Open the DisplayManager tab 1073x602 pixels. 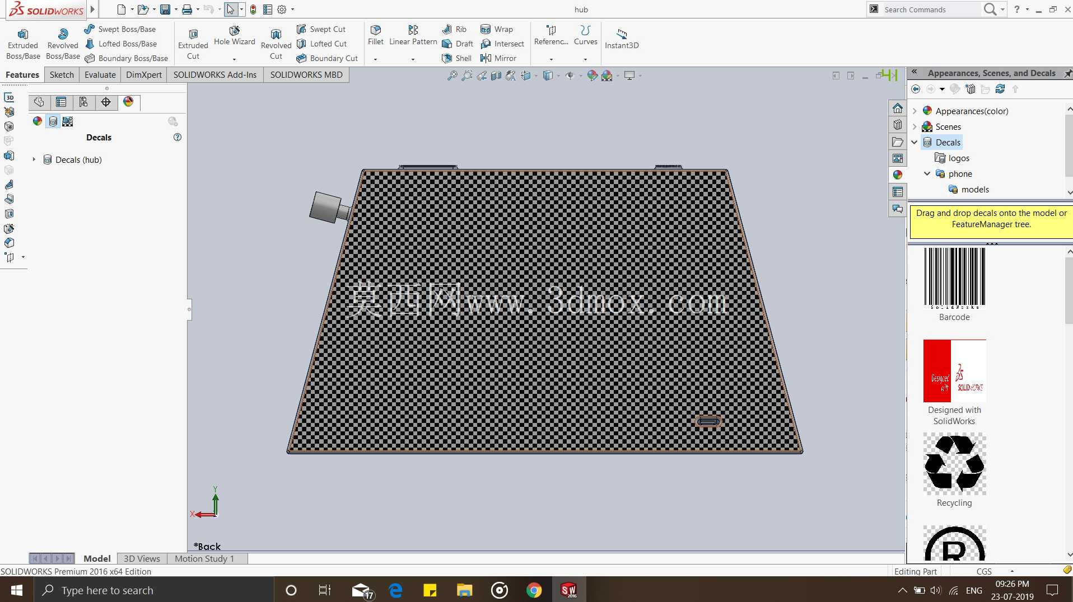pyautogui.click(x=128, y=102)
